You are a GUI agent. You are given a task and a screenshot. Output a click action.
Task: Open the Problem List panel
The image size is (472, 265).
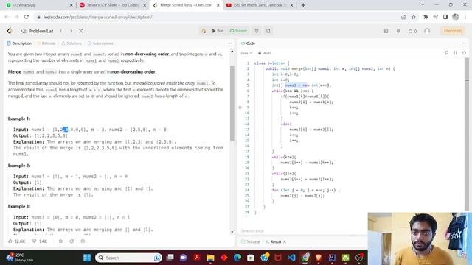[37, 31]
